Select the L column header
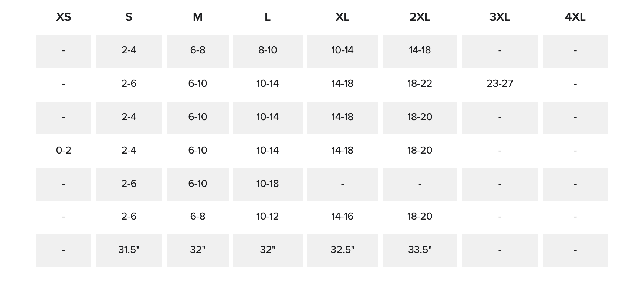 tap(268, 17)
